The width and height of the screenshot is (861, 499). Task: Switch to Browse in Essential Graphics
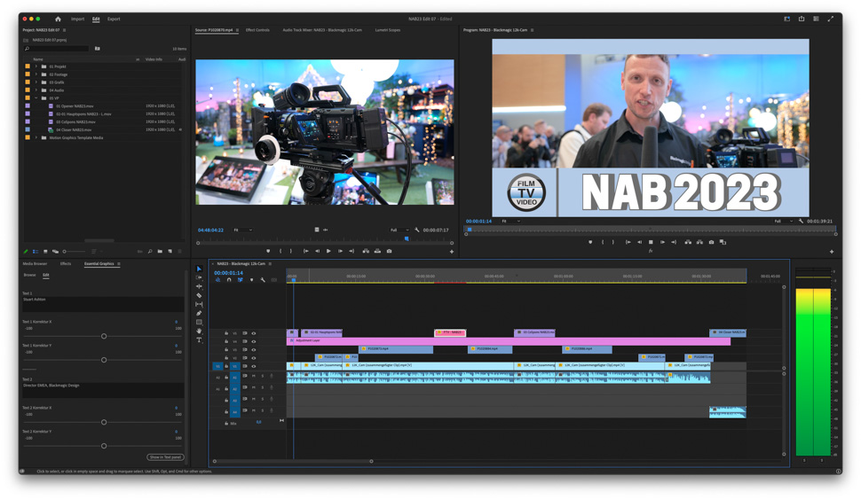click(29, 275)
